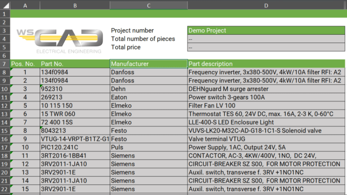Image resolution: width=347 pixels, height=195 pixels.
Task: Select row 7 header
Action: coord(5,64)
